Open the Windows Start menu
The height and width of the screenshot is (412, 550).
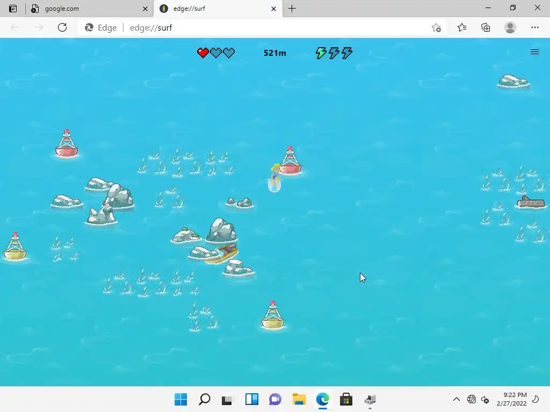point(180,399)
